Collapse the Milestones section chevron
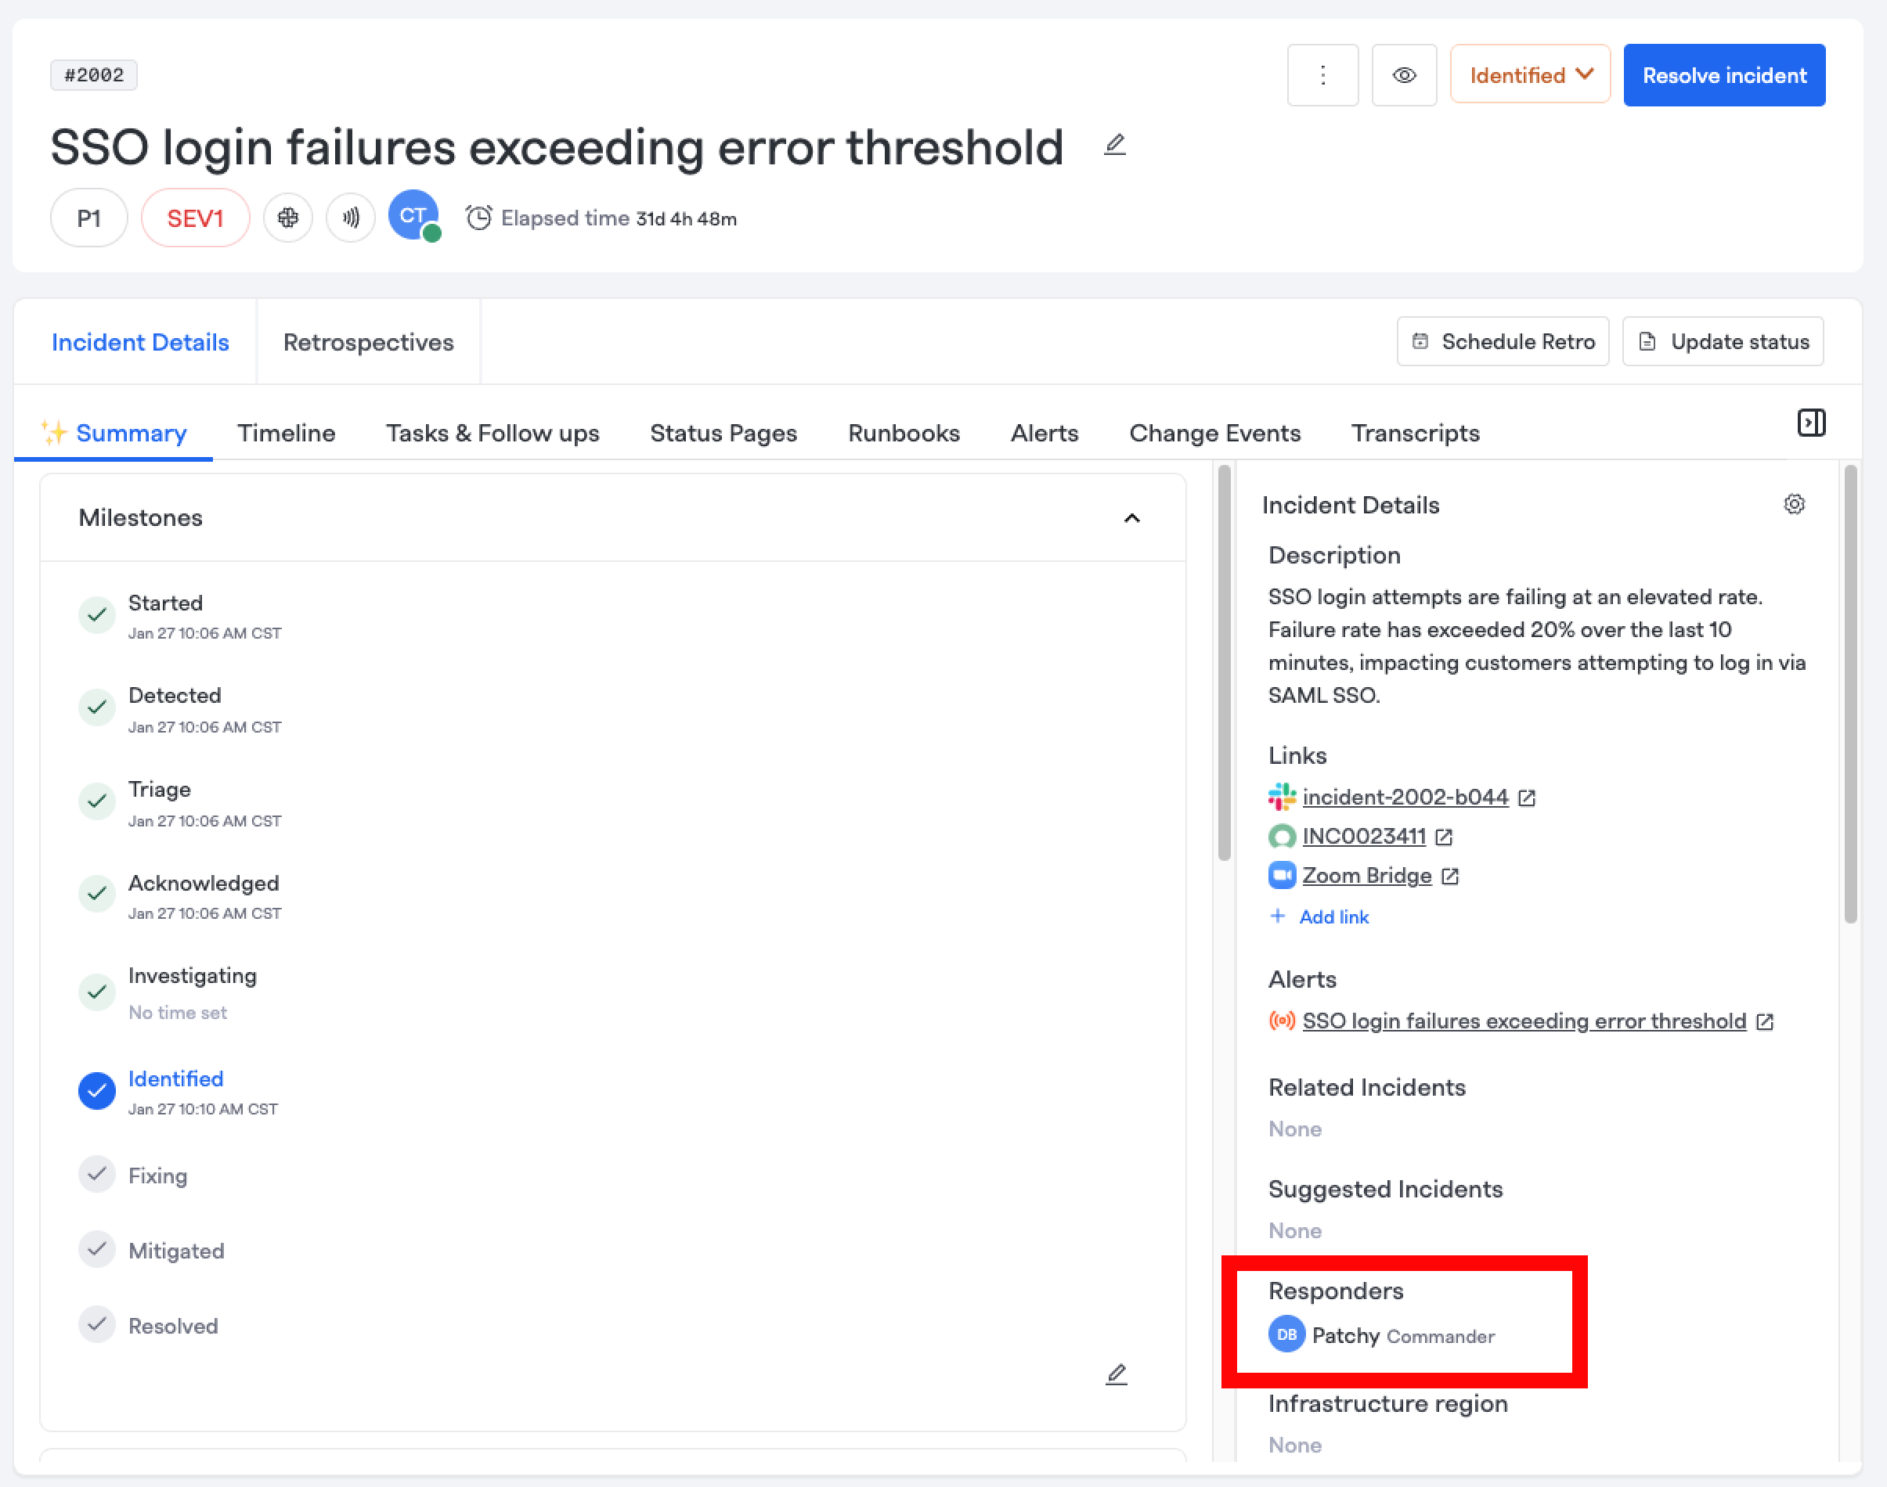Image resolution: width=1887 pixels, height=1487 pixels. (1131, 518)
